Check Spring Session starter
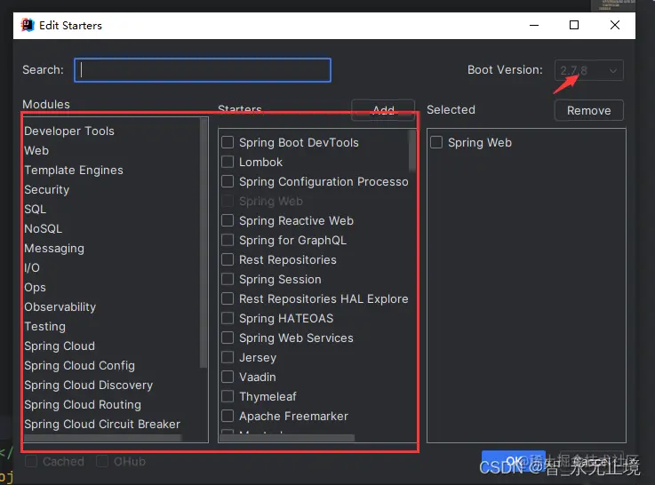This screenshot has width=655, height=485. (228, 279)
